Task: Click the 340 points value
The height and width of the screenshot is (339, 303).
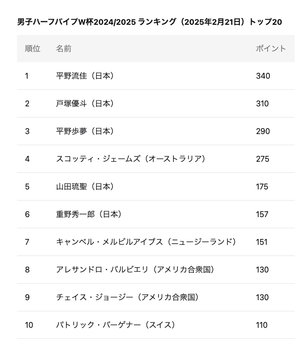Action: coord(263,76)
